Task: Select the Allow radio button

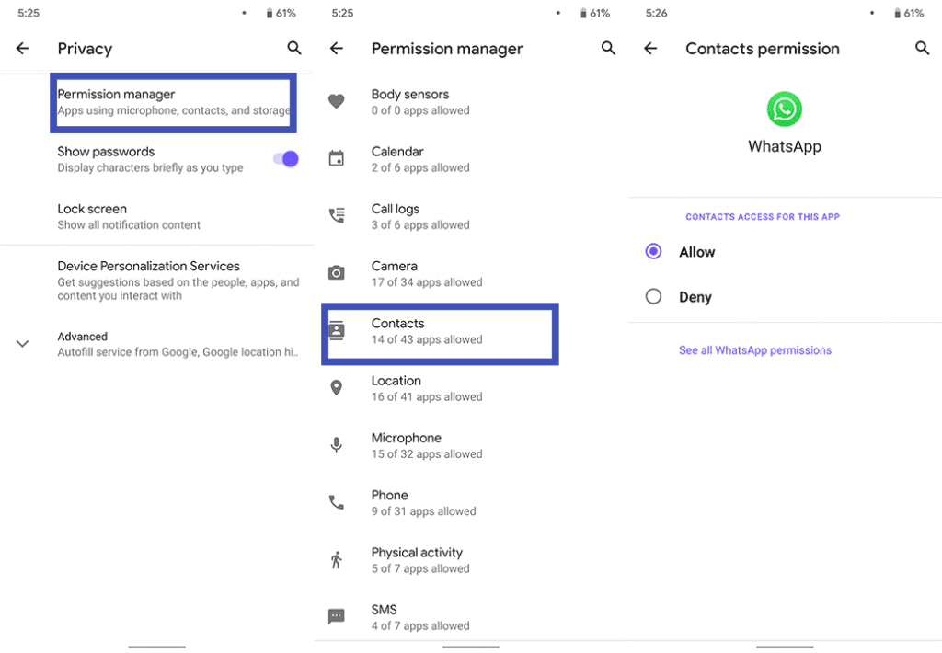Action: 653,251
